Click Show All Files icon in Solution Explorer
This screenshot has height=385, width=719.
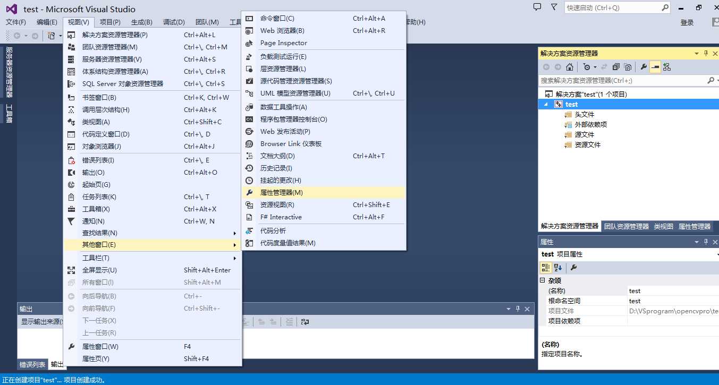[628, 67]
